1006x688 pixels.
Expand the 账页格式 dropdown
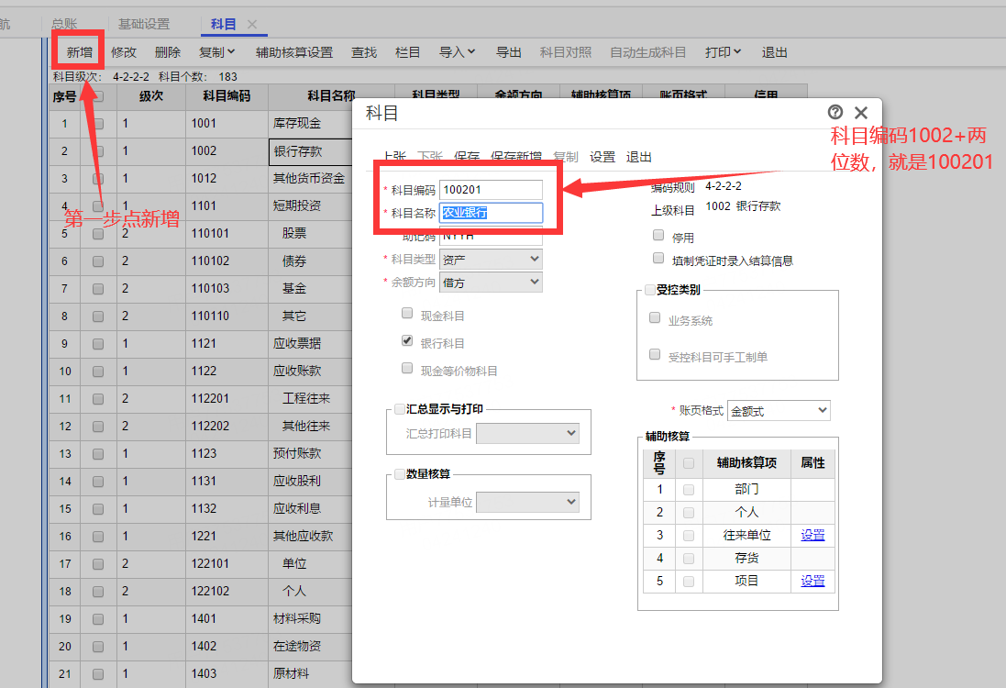pos(778,410)
